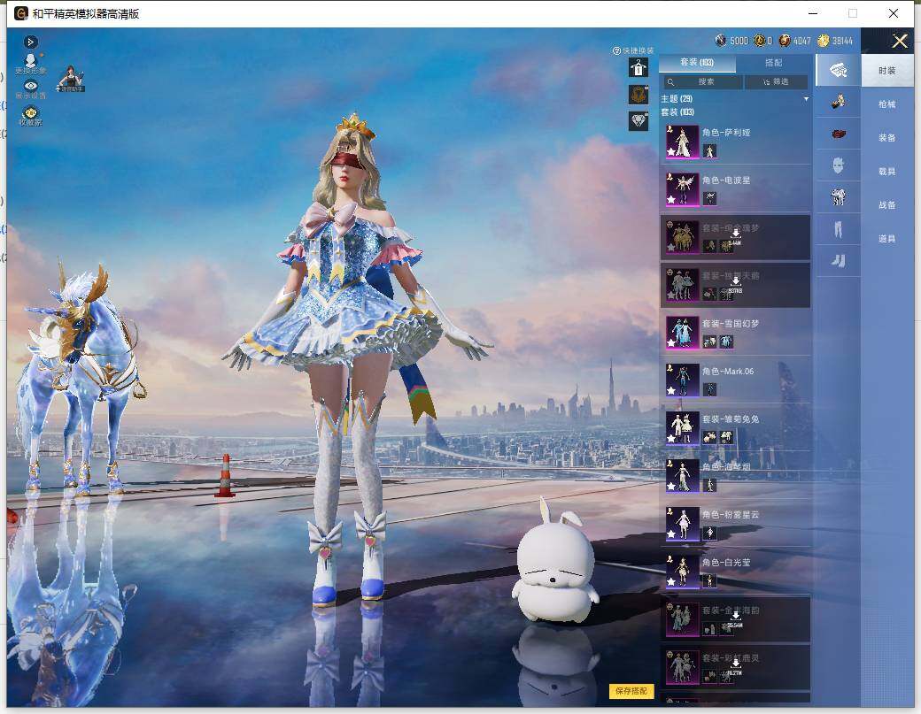
Task: Select the outfit set category icon
Action: click(x=838, y=71)
